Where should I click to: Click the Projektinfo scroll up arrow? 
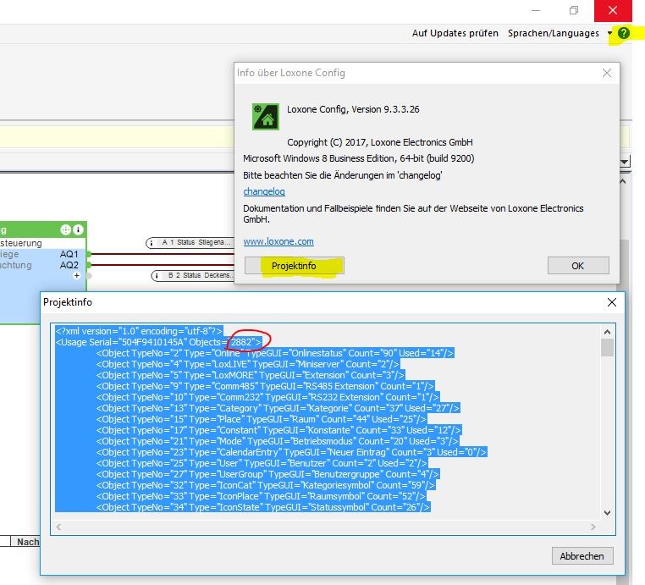[607, 332]
